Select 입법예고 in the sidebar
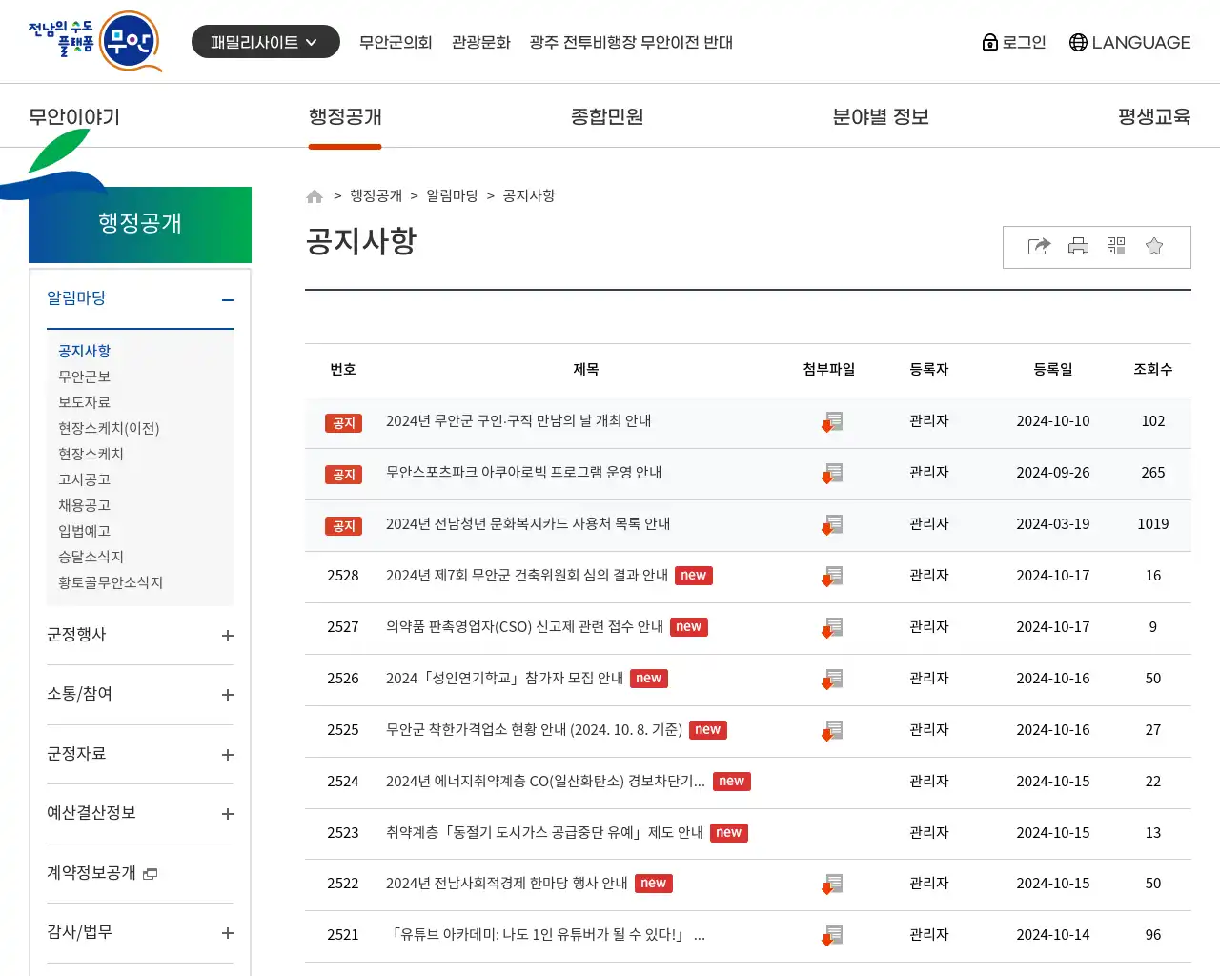The height and width of the screenshot is (976, 1220). (x=85, y=531)
